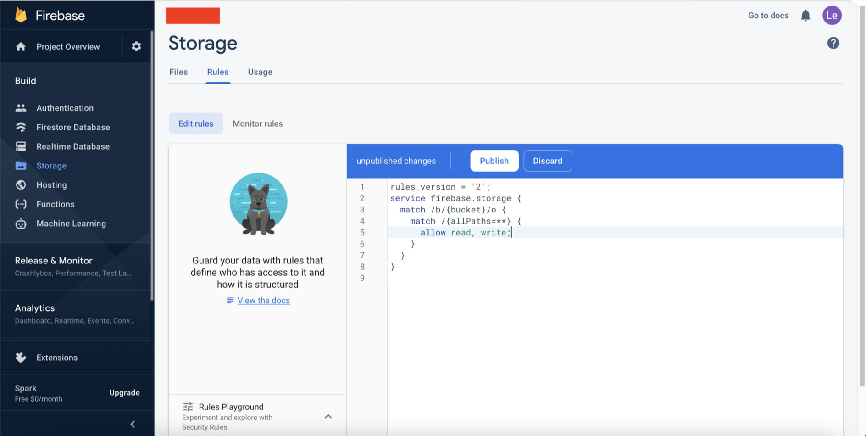The height and width of the screenshot is (436, 866).
Task: Click the Firebase flame logo
Action: point(21,15)
